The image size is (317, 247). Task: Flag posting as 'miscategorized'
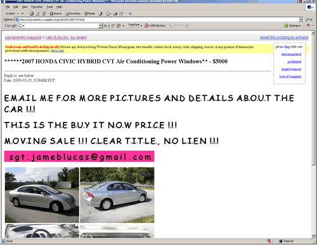(x=291, y=55)
